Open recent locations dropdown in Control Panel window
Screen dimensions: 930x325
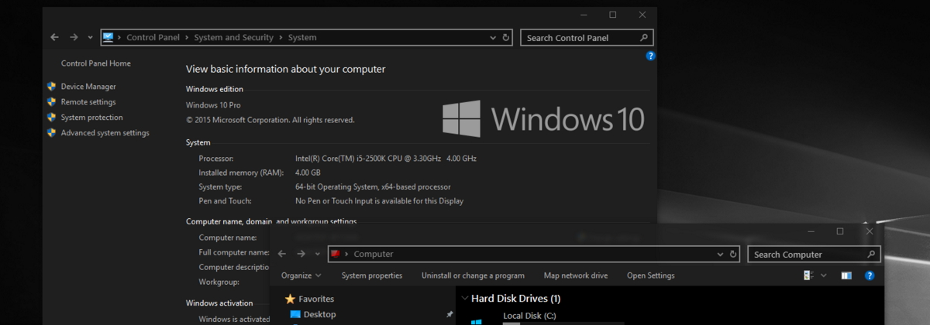[x=91, y=37]
